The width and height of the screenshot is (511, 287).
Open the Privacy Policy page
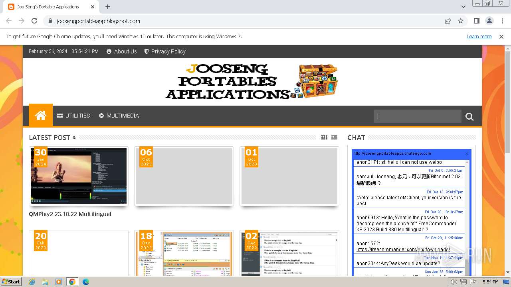coord(165,51)
